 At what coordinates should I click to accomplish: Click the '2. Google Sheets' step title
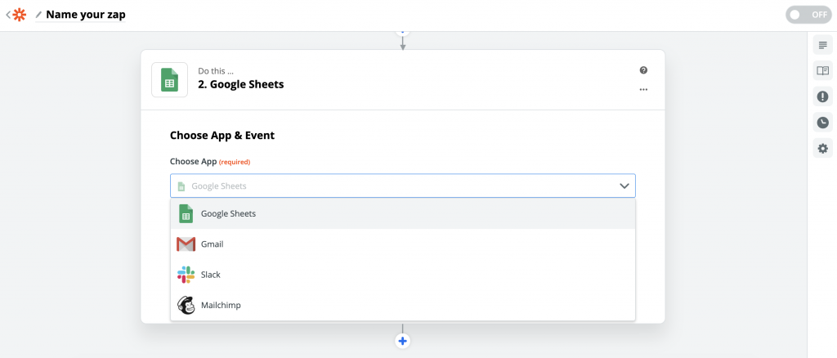[x=241, y=84]
